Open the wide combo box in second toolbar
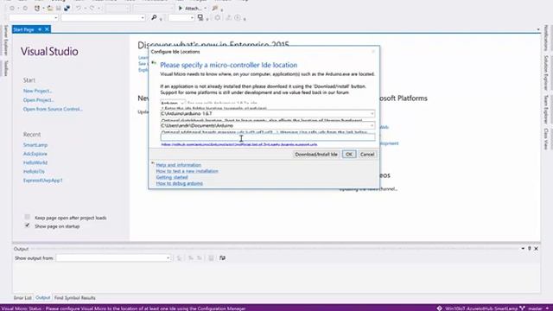The height and width of the screenshot is (311, 553). 103,17
